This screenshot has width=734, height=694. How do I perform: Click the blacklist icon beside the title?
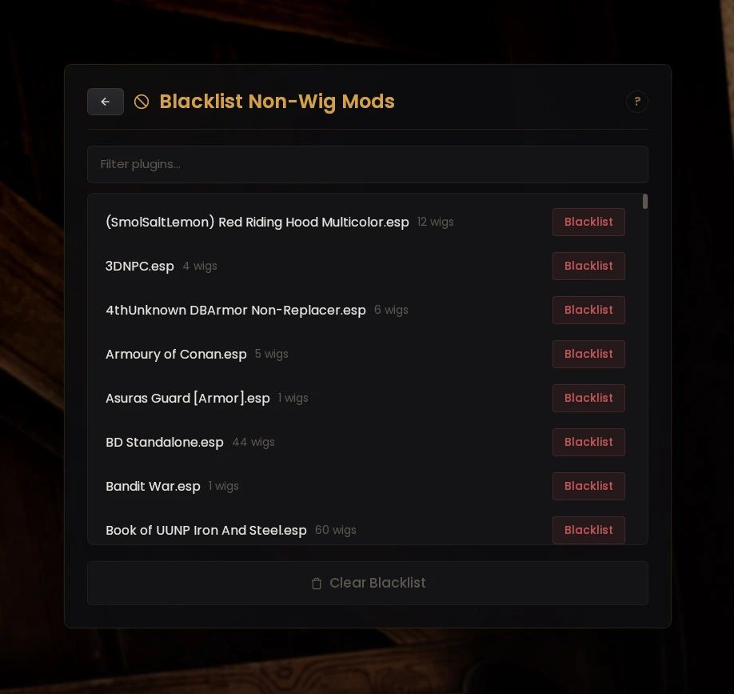tap(142, 102)
